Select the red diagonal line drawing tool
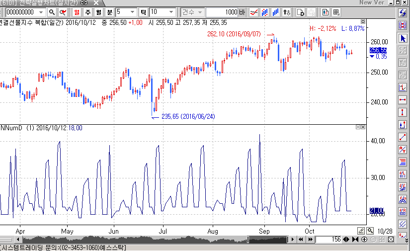410x251 pixels. point(403,137)
